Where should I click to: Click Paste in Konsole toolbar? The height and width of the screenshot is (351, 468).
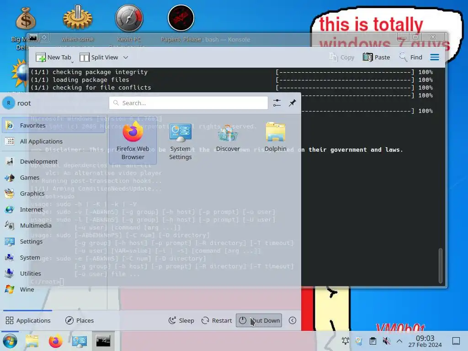(377, 57)
